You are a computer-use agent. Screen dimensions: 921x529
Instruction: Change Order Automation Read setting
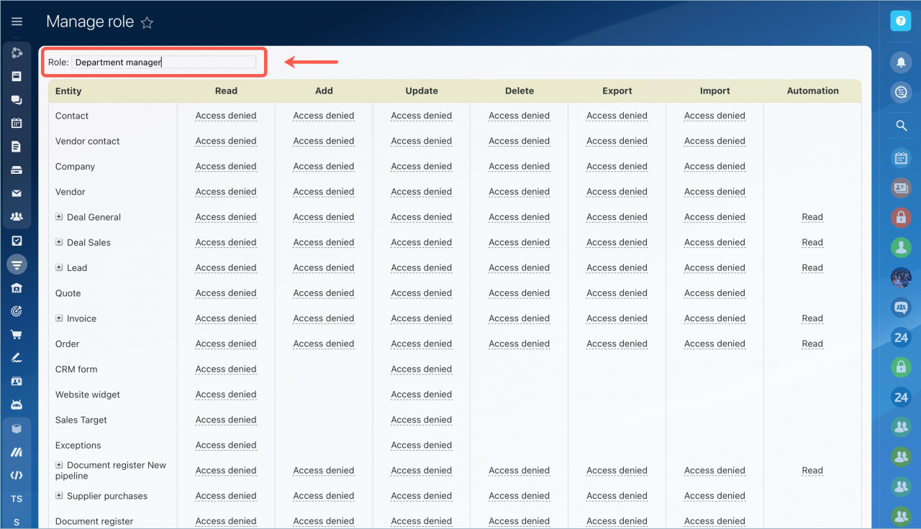click(812, 344)
